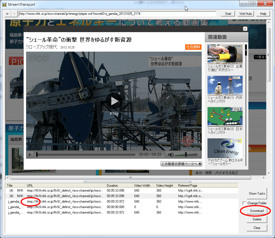Image resolution: width=275 pixels, height=238 pixels.
Task: Click the horizontal scrollbar of the browser pane
Action: coord(131,178)
